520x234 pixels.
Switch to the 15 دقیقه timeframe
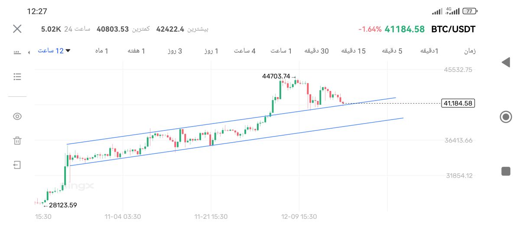pyautogui.click(x=354, y=51)
